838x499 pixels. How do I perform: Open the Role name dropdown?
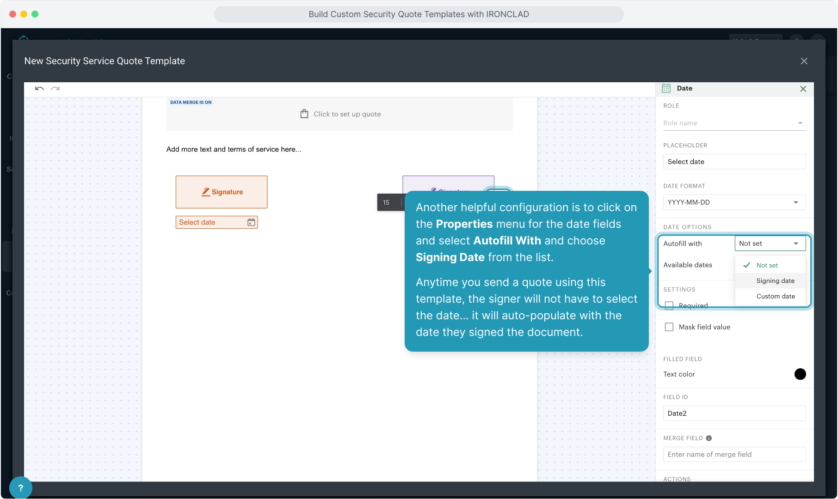click(734, 123)
